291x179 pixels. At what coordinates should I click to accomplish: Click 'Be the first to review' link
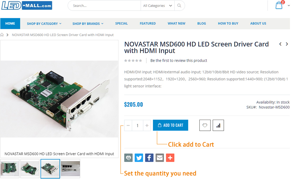pos(179,61)
